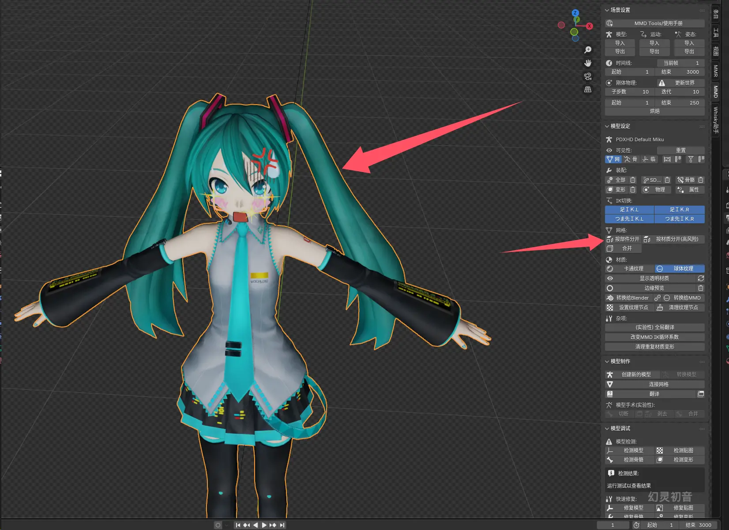Collapse the 模型设定 panel

pyautogui.click(x=607, y=126)
